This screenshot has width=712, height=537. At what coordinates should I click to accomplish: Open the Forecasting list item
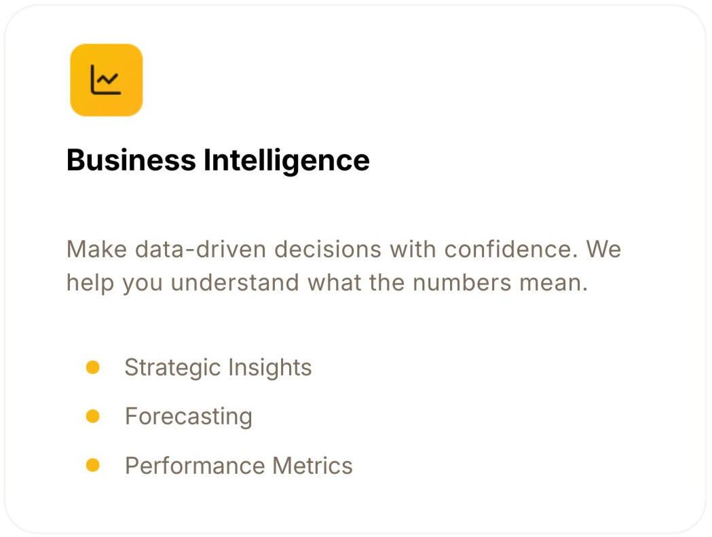coord(188,416)
